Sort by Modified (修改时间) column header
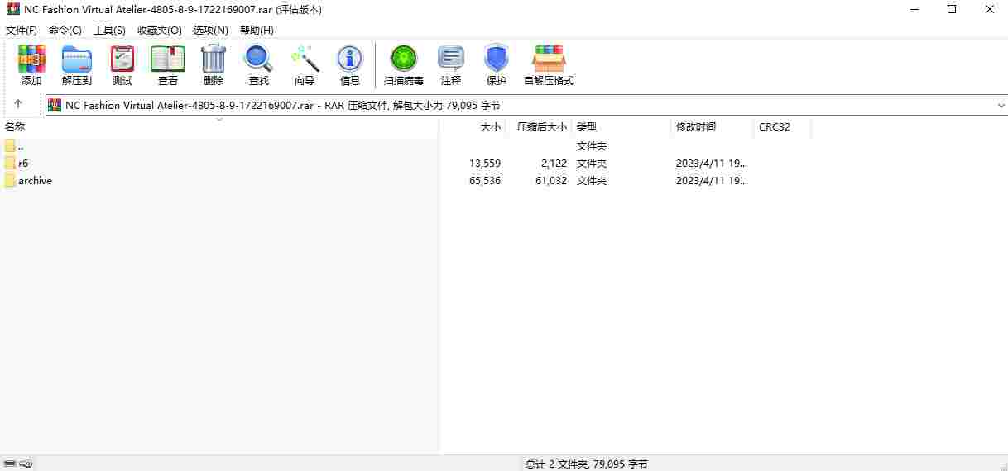The image size is (1008, 471). [x=712, y=127]
